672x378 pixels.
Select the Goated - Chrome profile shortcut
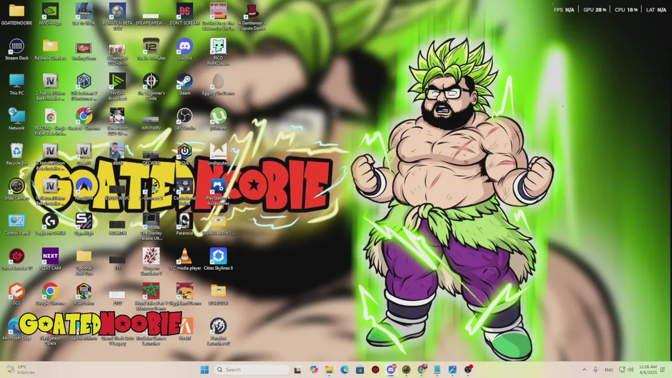coord(84,120)
